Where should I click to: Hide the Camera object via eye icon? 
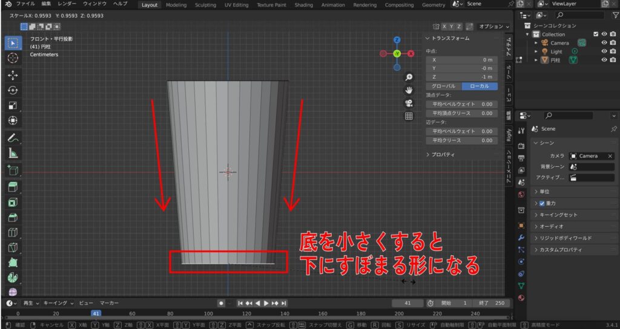pos(604,43)
